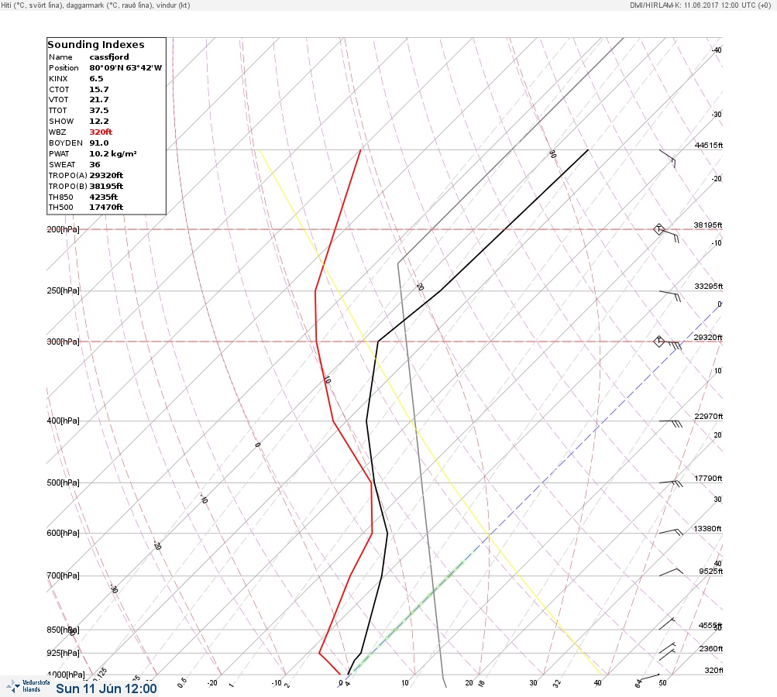This screenshot has height=697, width=777.
Task: Select the TH500 value 17470ft
Action: point(106,207)
